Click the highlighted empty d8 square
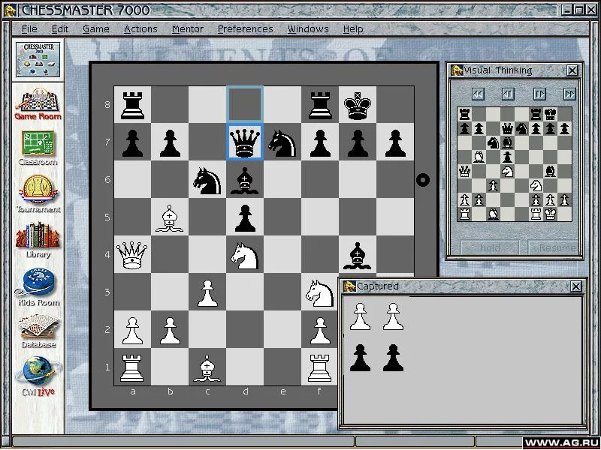601x450 pixels. (x=245, y=104)
